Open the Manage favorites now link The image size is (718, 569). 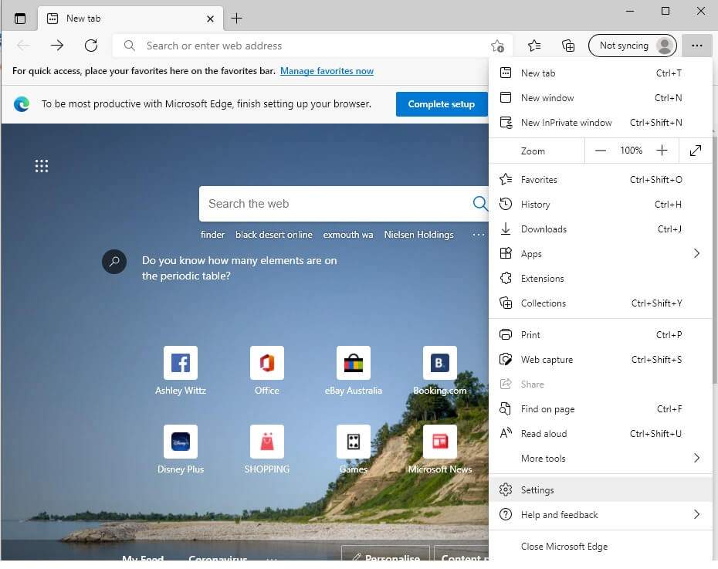point(327,71)
